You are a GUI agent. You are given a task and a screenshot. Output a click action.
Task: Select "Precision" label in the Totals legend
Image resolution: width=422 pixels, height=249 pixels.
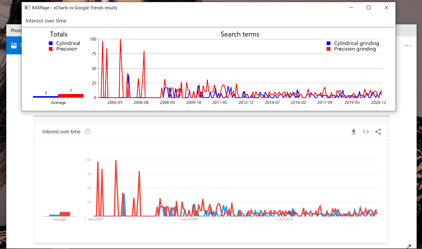(x=67, y=49)
